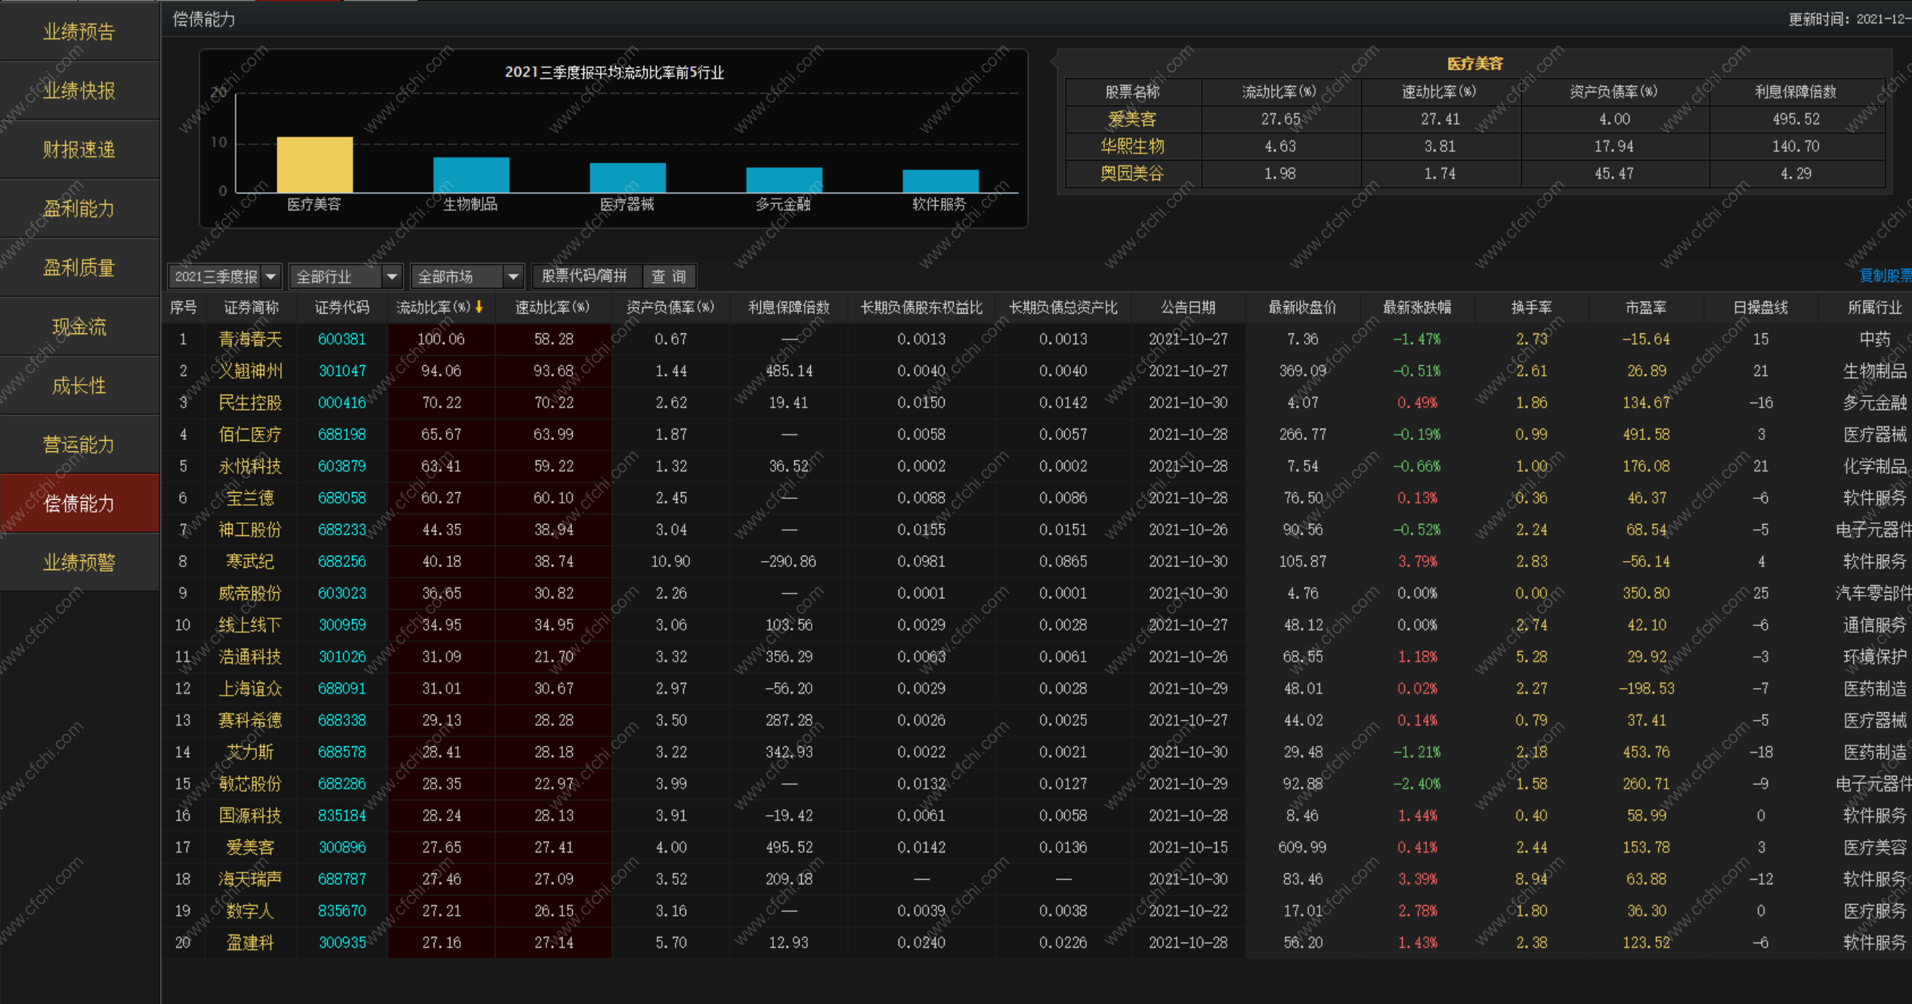Click the 软件服务 blue chart bar

click(940, 181)
